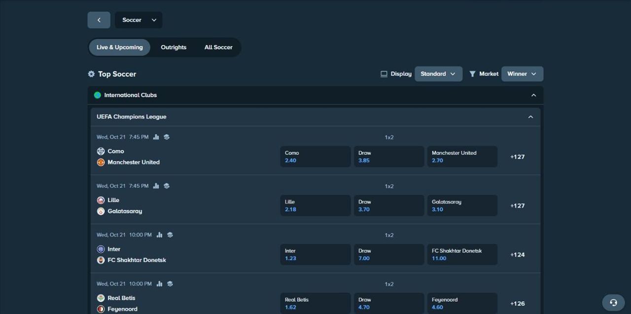Select the Live & Upcoming tab
631x314 pixels.
point(120,47)
